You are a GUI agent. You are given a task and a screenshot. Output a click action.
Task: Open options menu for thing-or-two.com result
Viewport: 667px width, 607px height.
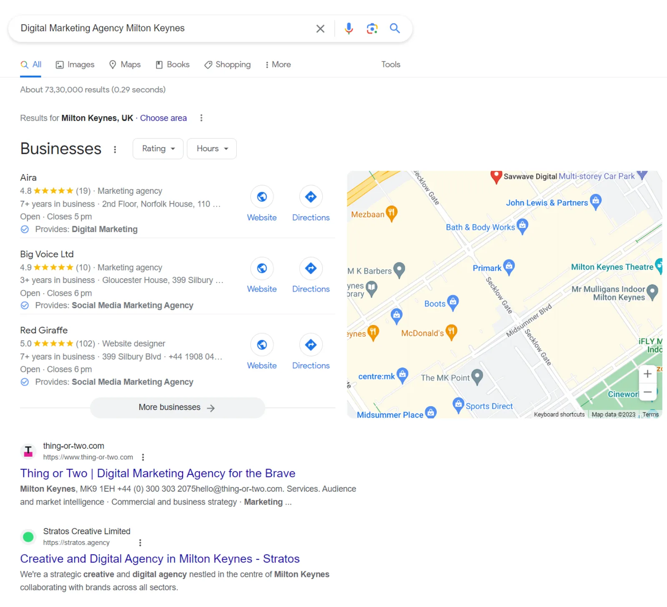tap(143, 457)
